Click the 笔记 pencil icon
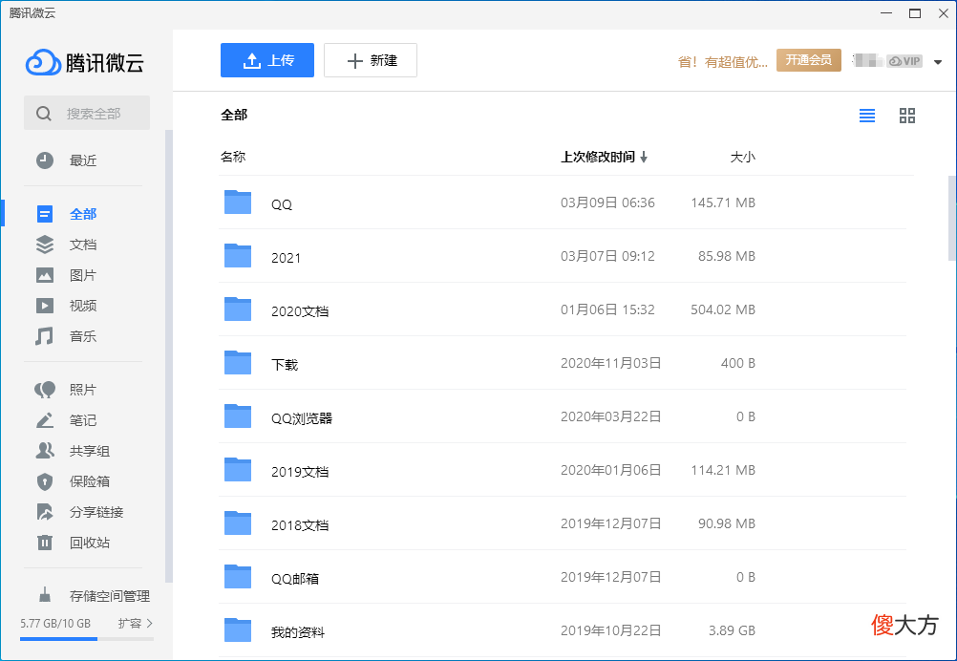 click(45, 420)
